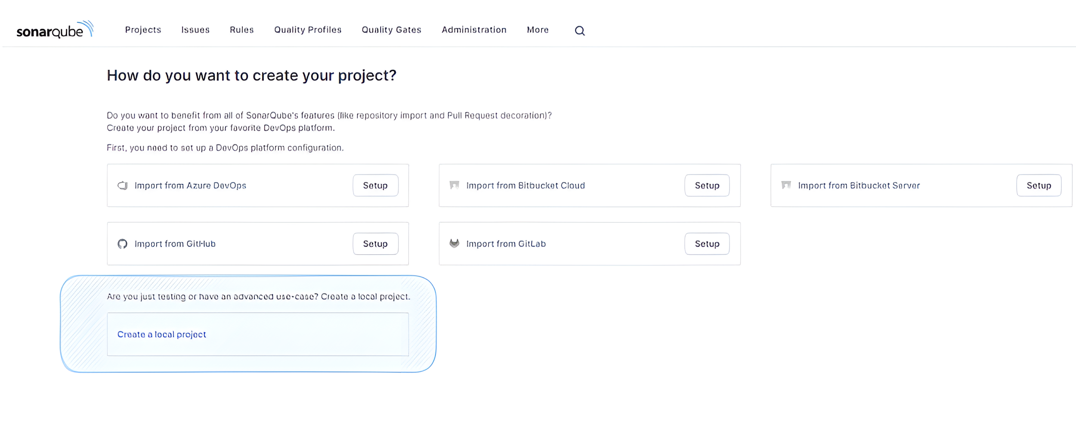
Task: Go to the Issues page
Action: point(195,30)
